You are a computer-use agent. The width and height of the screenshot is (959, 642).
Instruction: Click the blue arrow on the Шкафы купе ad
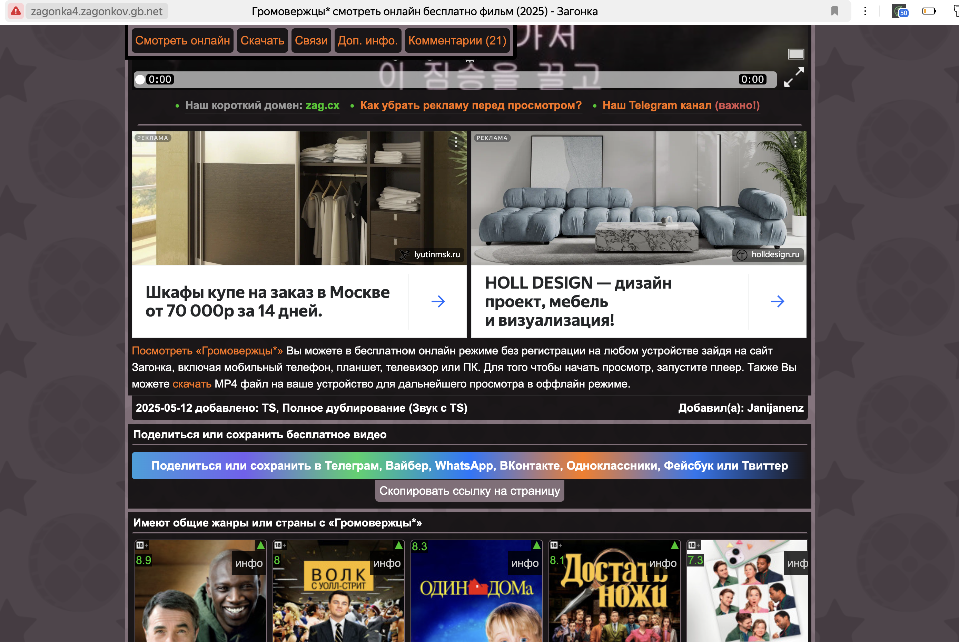pos(438,301)
